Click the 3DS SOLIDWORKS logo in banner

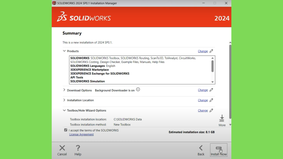pyautogui.click(x=84, y=17)
